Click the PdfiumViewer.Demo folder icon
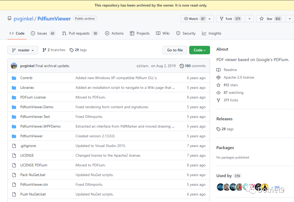Screen dimensions: 294x202 pos(14,107)
